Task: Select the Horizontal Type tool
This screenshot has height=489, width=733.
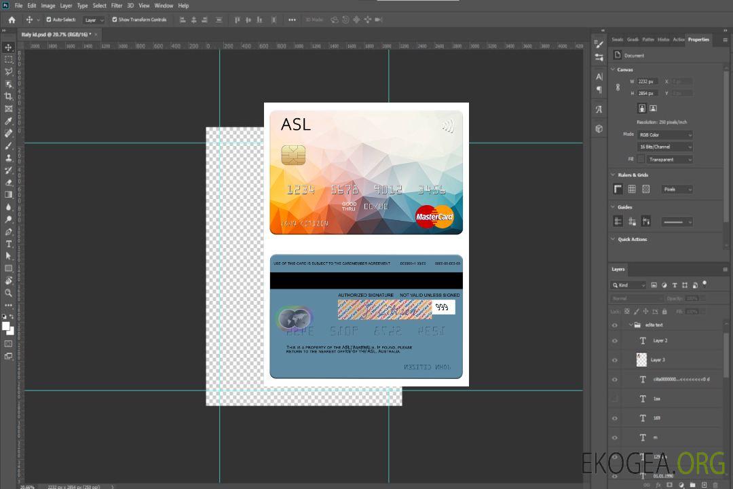Action: click(x=9, y=244)
